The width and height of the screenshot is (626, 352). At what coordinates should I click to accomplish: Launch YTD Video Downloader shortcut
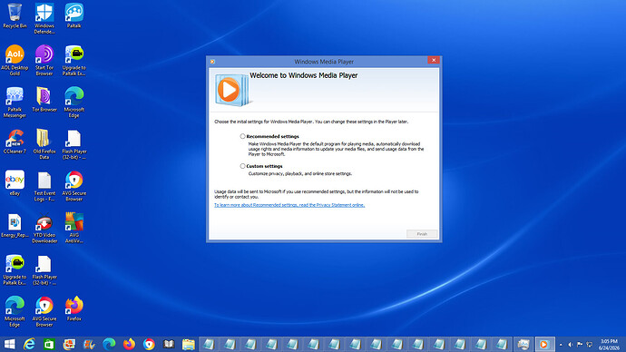44,228
